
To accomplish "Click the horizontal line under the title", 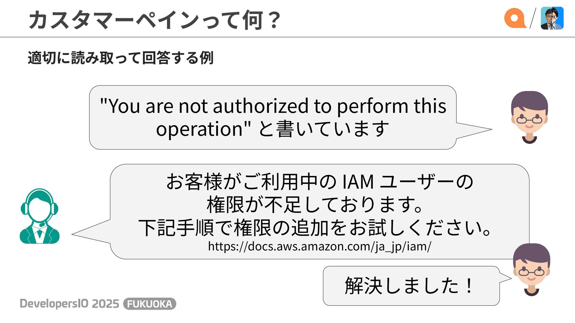I will pos(287,37).
